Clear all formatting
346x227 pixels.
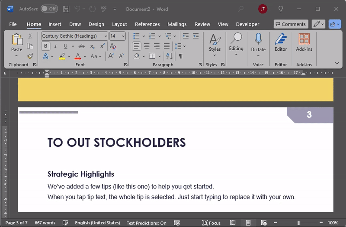(x=113, y=46)
